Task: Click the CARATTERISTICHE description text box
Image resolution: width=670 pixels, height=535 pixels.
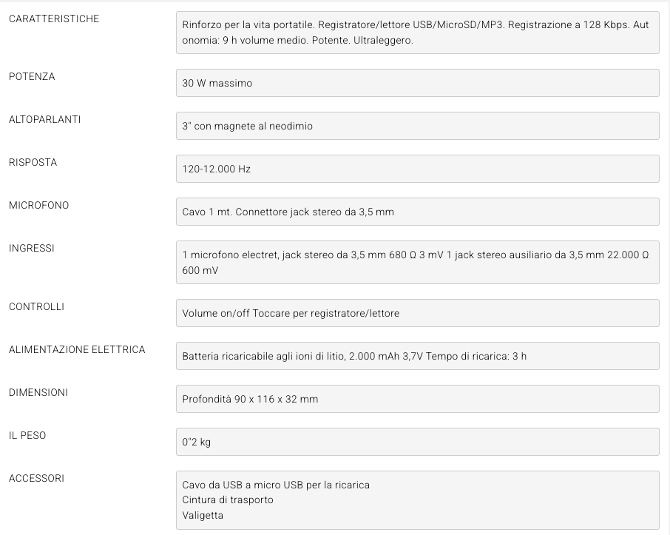Action: point(417,33)
